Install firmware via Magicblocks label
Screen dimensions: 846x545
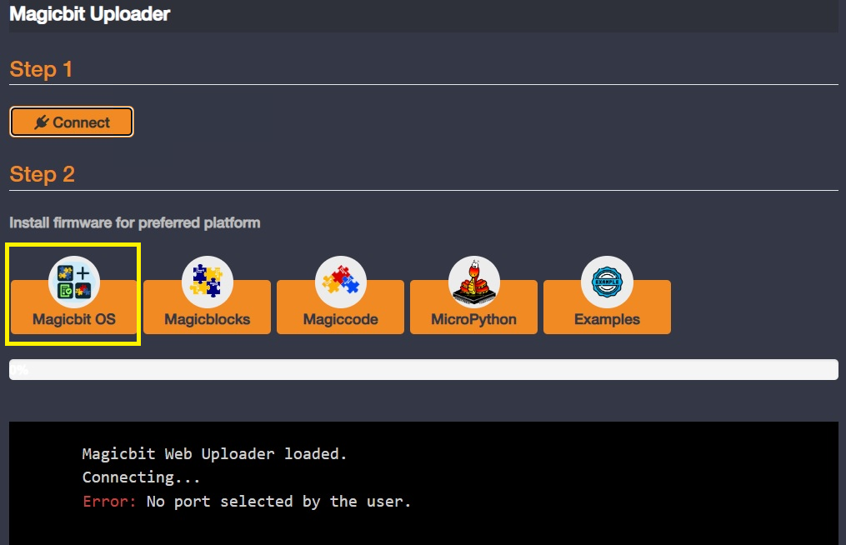point(208,319)
